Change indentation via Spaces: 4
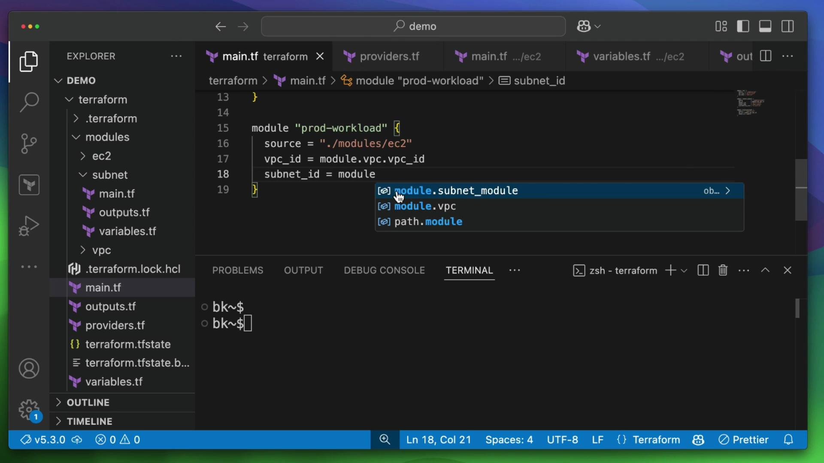This screenshot has height=463, width=824. [509, 440]
